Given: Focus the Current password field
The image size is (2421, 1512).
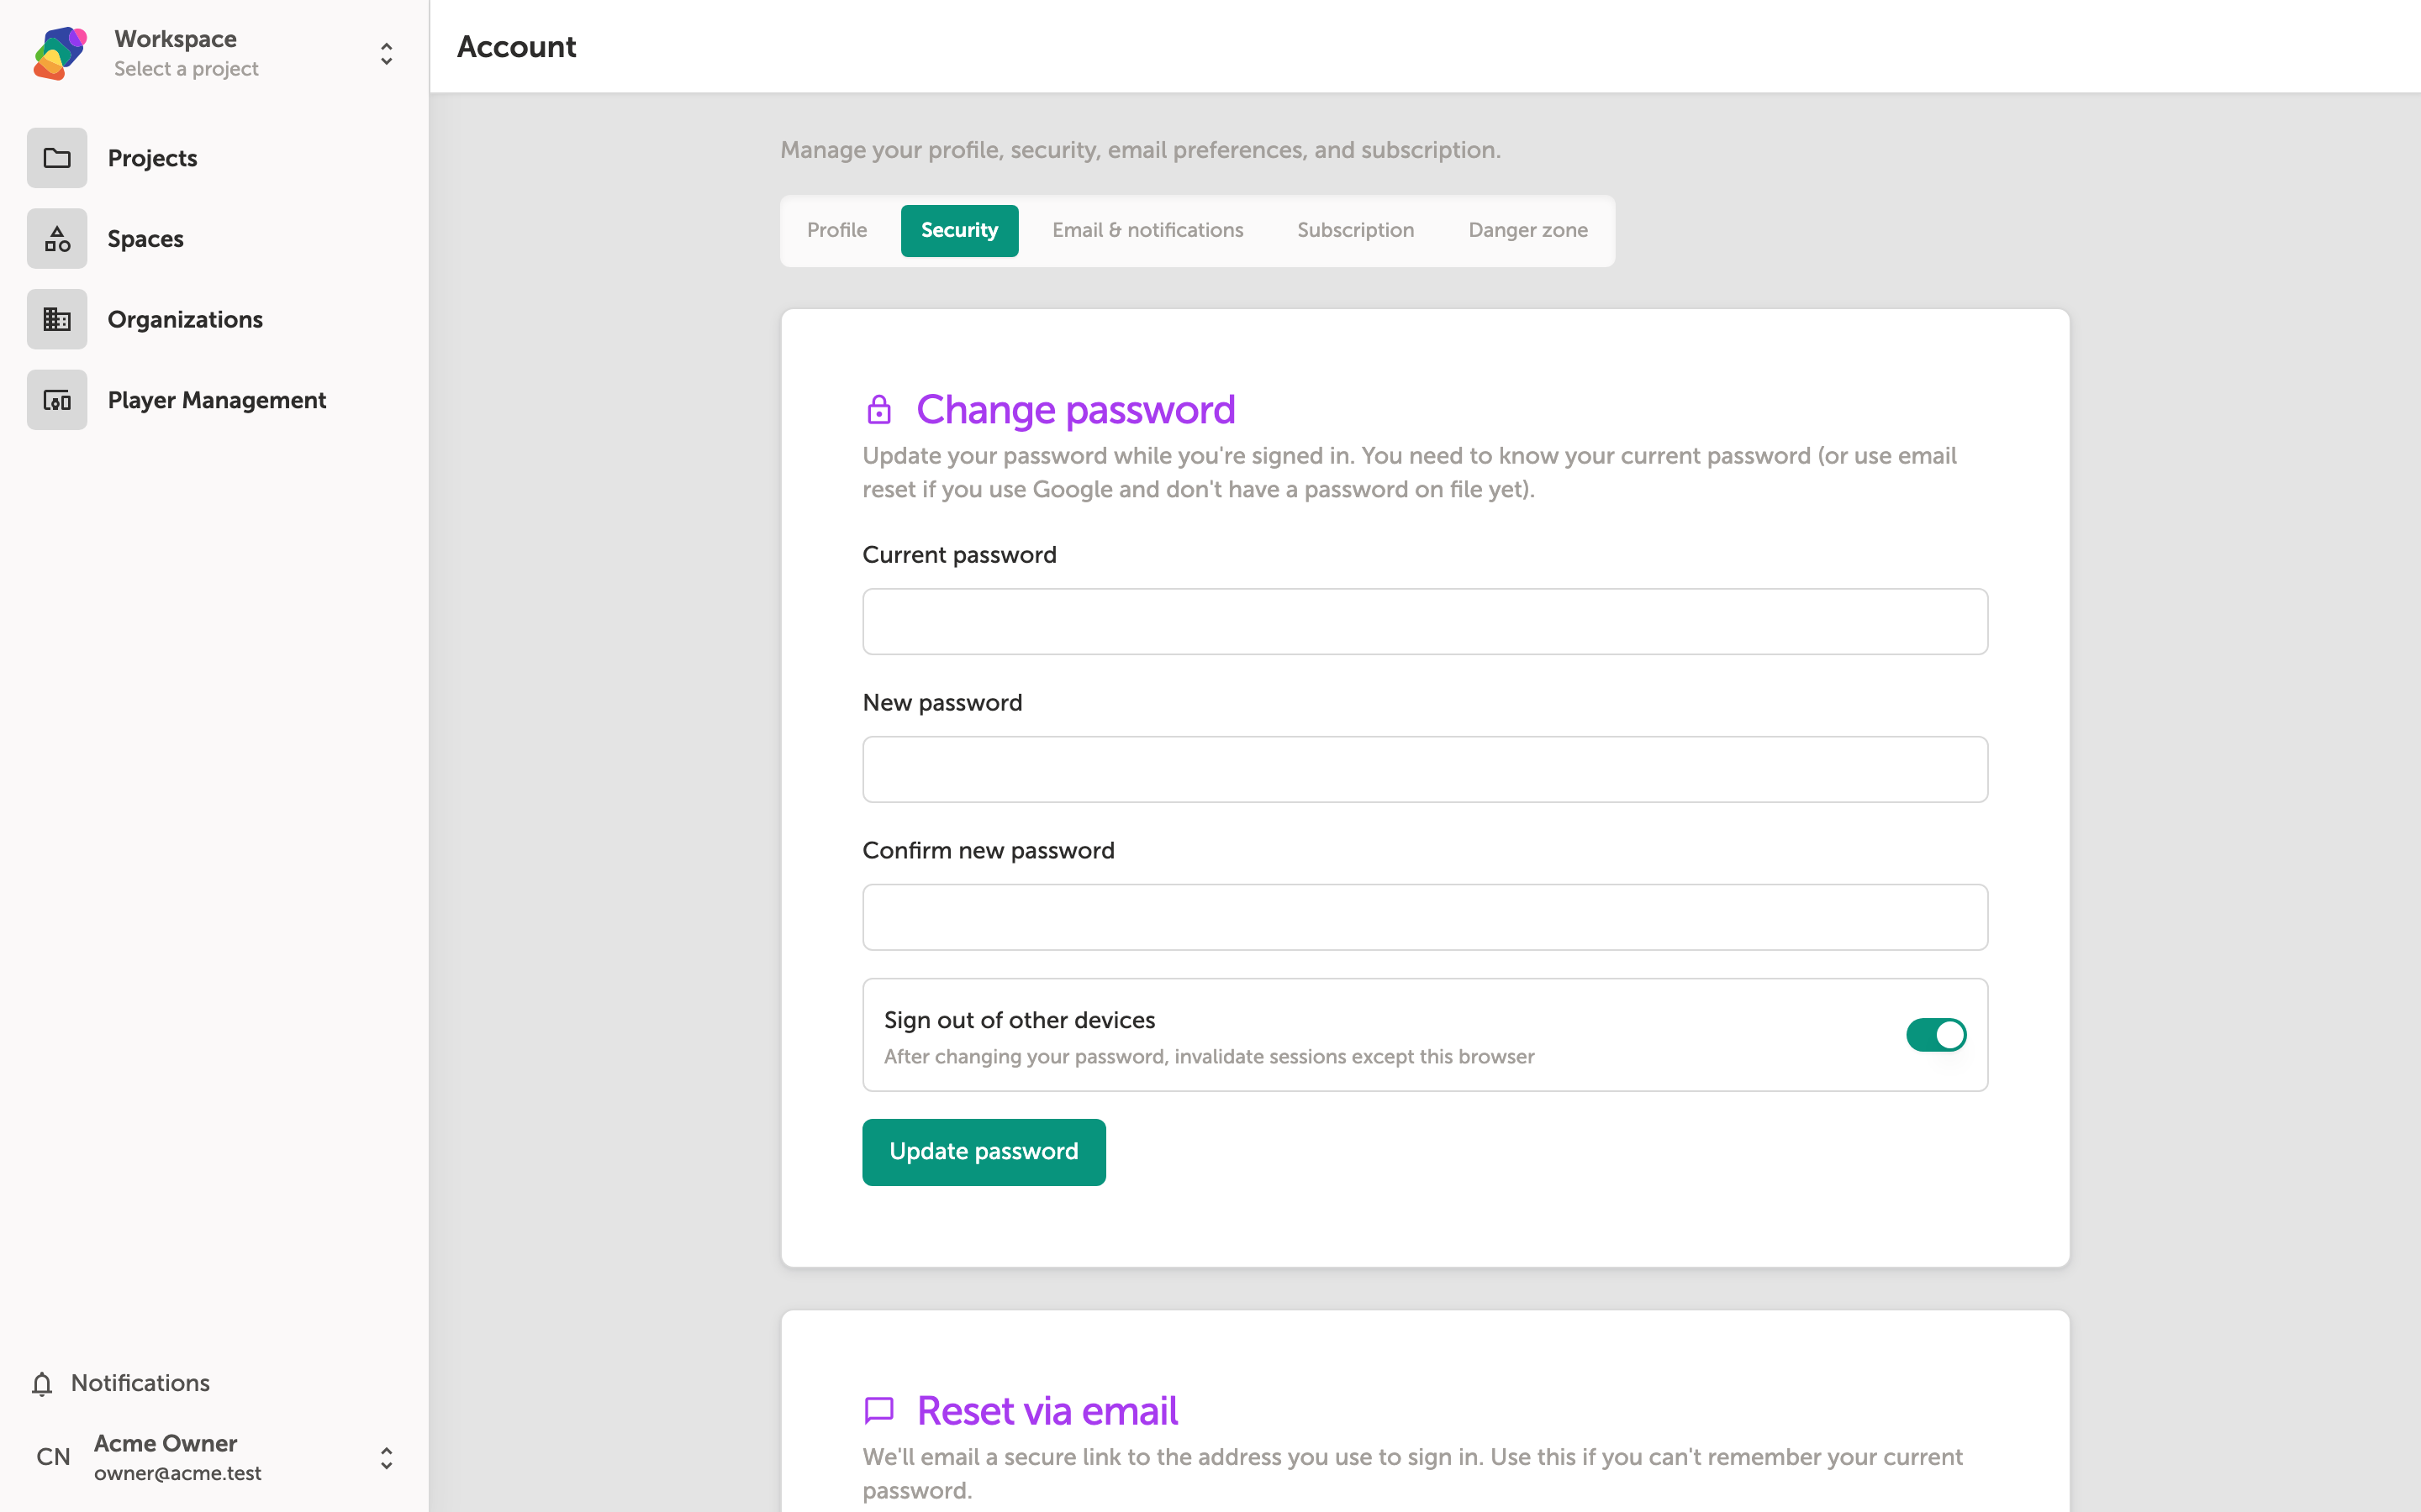Looking at the screenshot, I should click(x=1425, y=622).
